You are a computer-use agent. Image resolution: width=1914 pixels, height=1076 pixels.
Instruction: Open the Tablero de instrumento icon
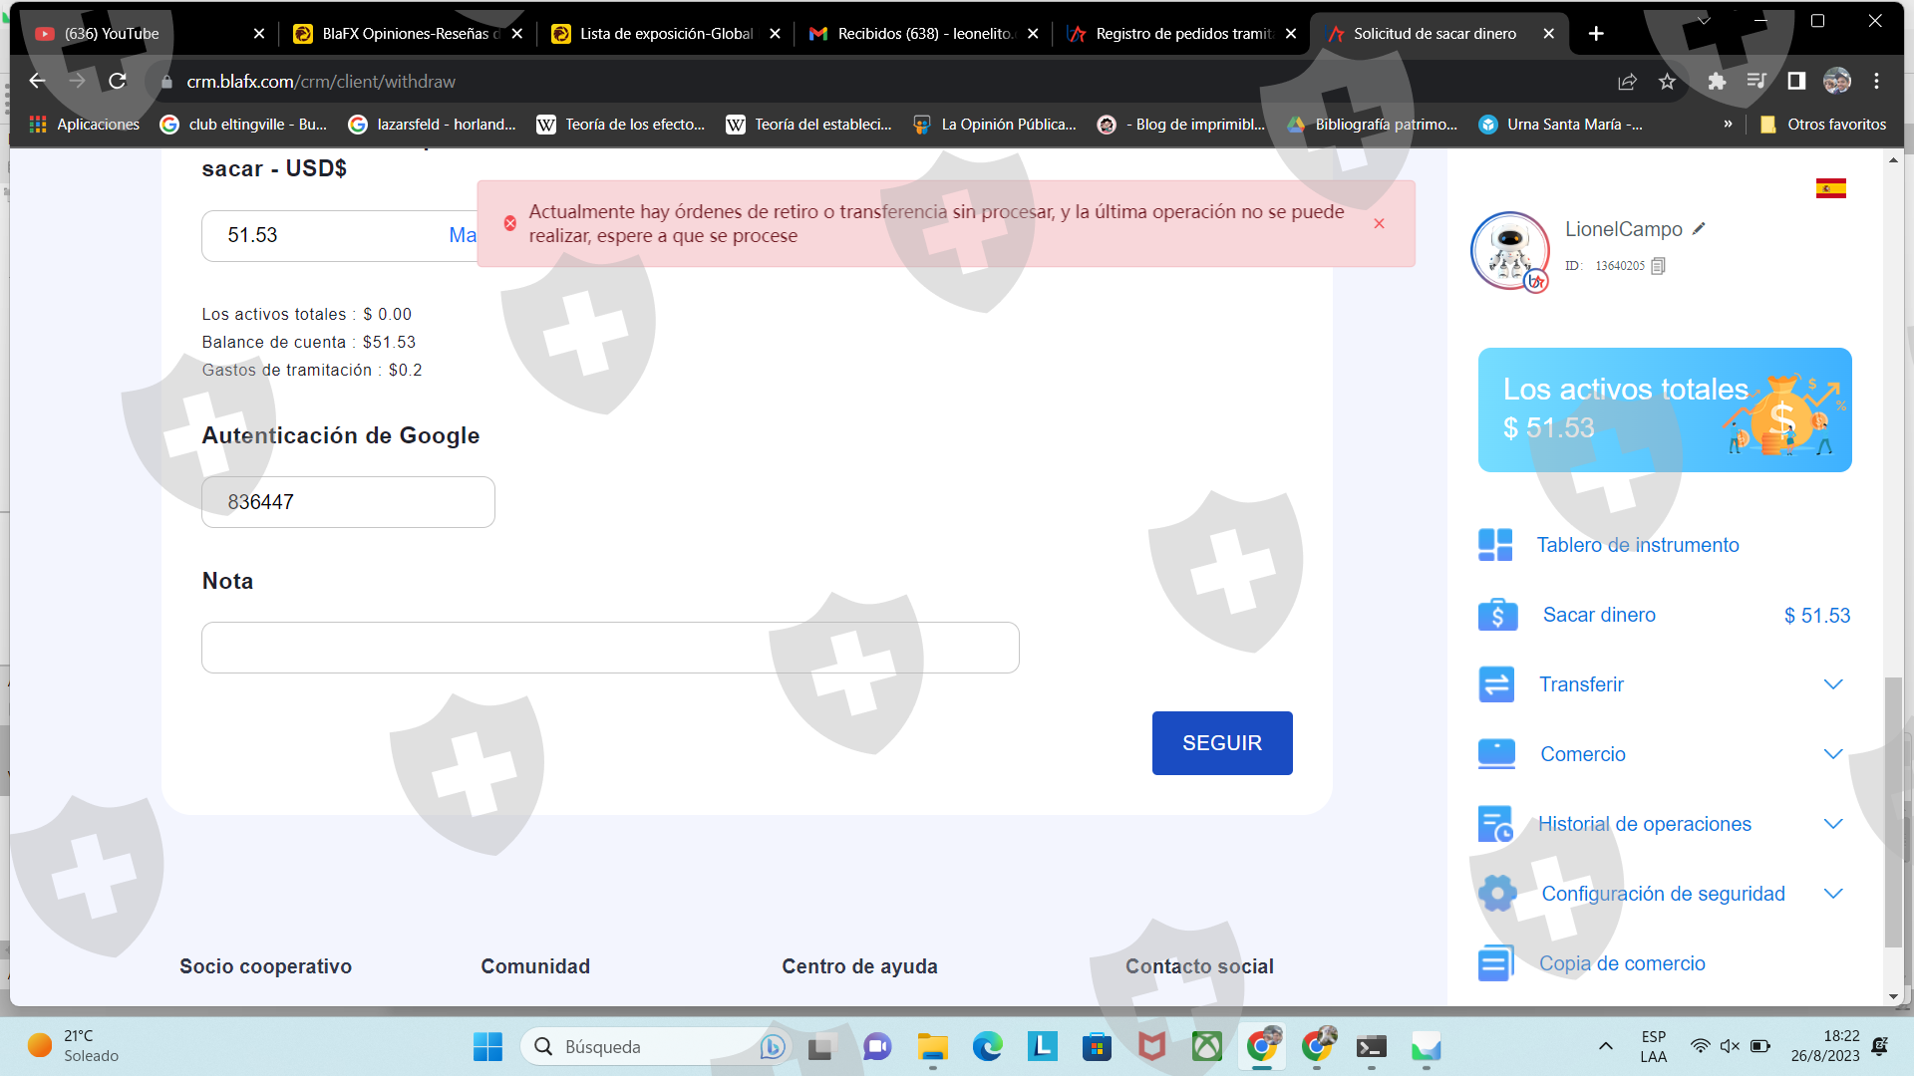click(1495, 545)
